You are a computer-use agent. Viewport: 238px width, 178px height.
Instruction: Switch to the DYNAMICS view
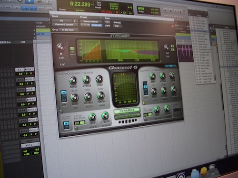coord(127,111)
